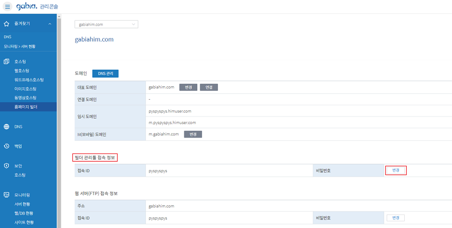Click 변경 for M(모바일) 도메인
Viewport: 452px width, 228px height.
coord(193,135)
